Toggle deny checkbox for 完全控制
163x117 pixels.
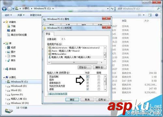pos(99,76)
